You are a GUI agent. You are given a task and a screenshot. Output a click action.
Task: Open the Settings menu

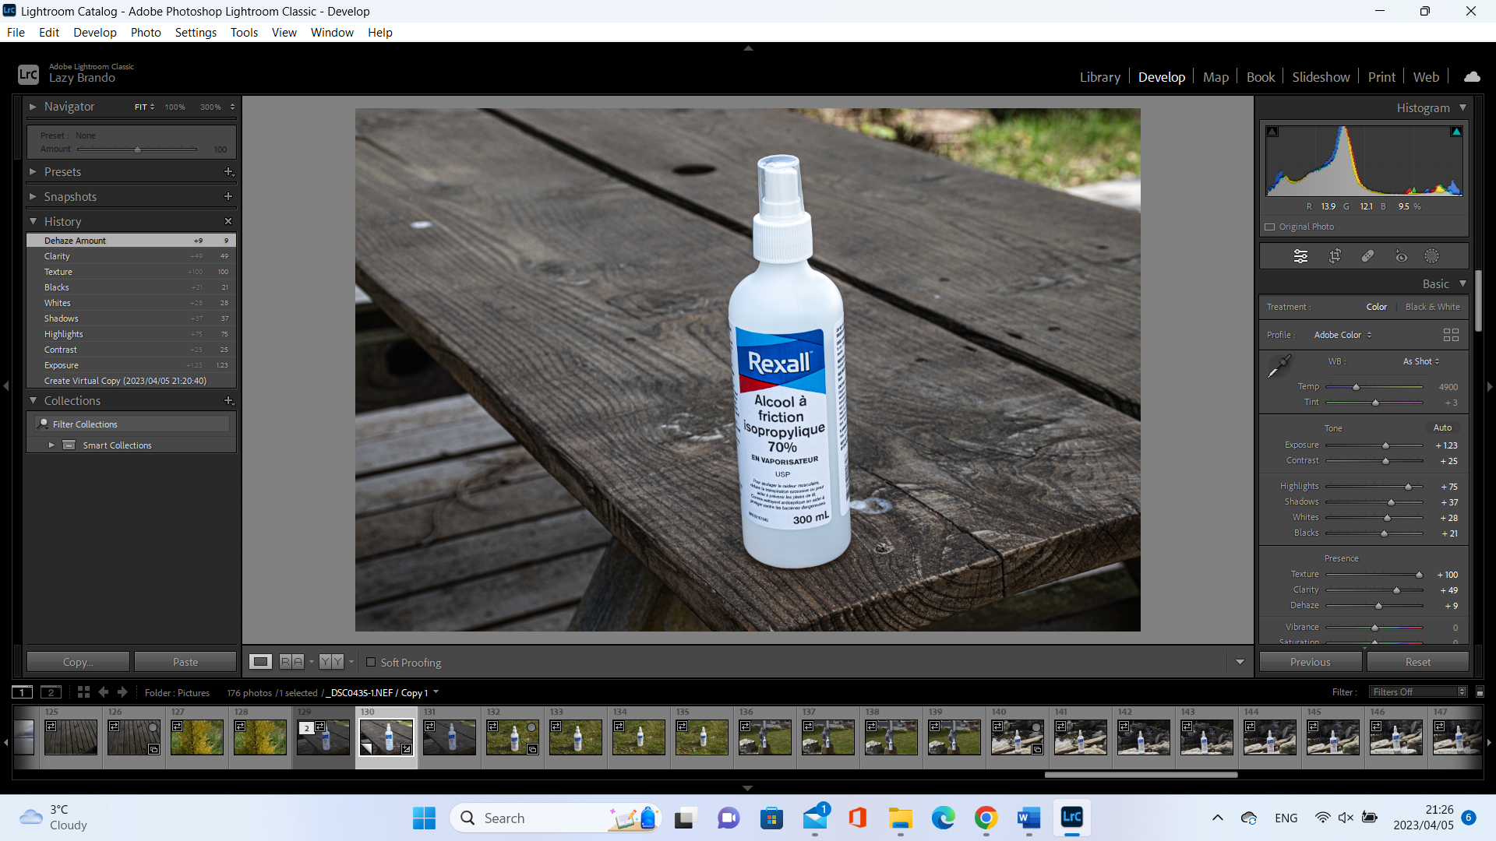coord(196,33)
